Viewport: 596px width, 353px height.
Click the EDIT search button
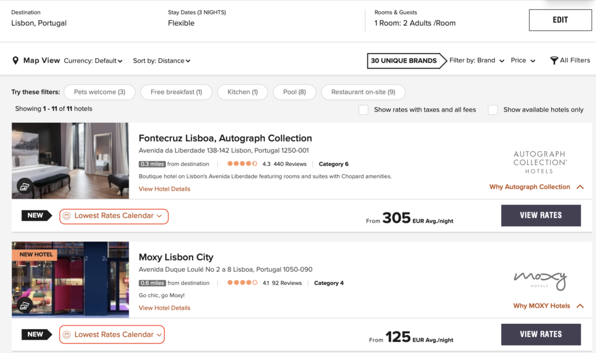click(x=559, y=20)
